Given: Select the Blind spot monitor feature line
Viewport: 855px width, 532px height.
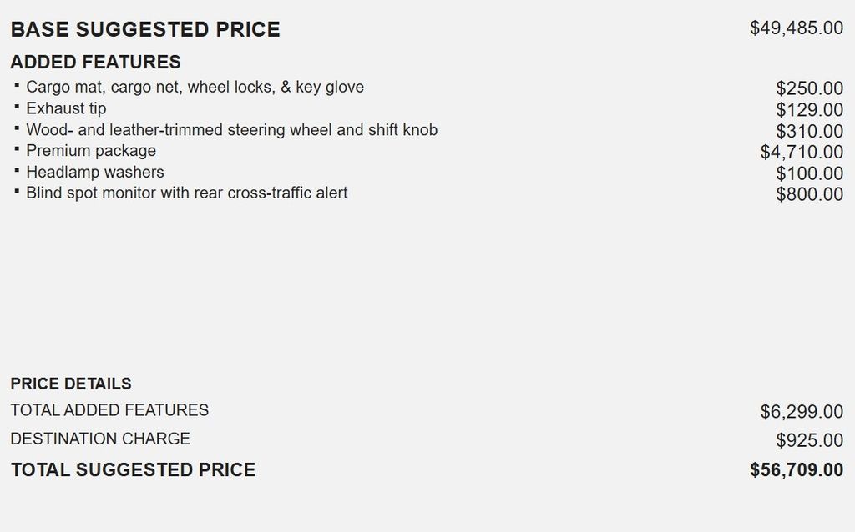Looking at the screenshot, I should click(x=186, y=193).
